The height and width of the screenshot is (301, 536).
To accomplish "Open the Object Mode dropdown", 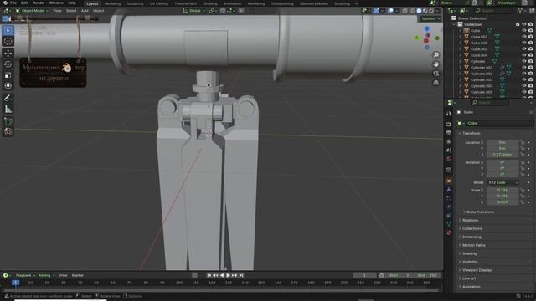I will [32, 11].
